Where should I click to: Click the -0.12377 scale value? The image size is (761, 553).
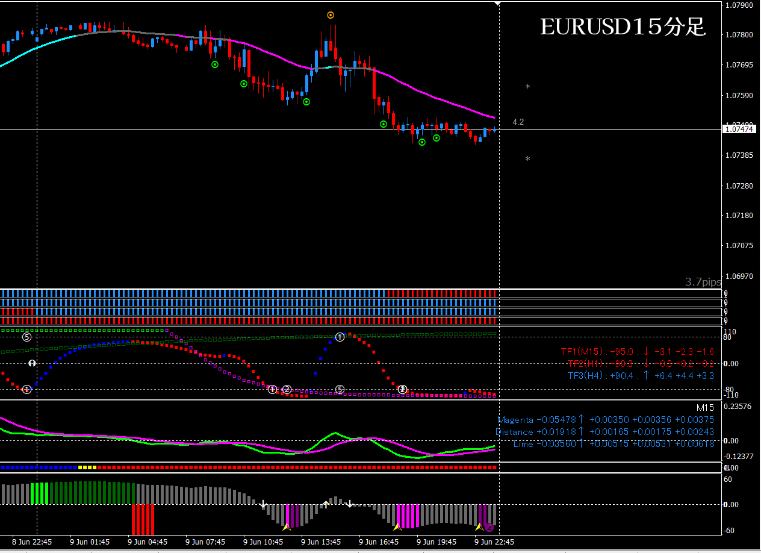coord(739,457)
